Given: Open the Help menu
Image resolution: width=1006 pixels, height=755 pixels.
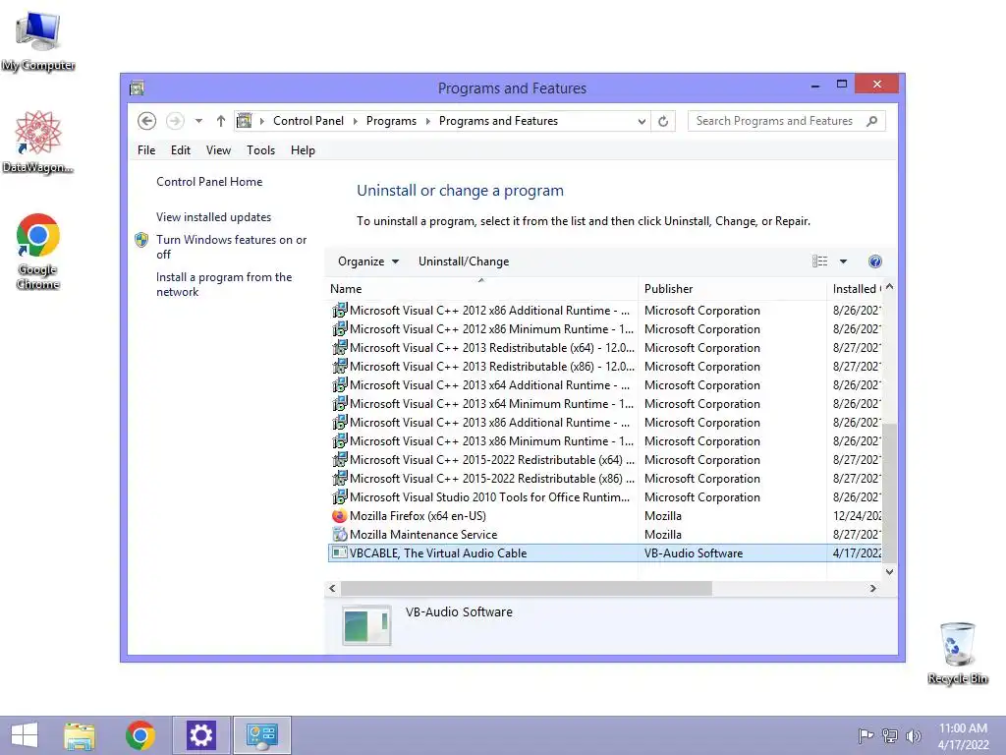Looking at the screenshot, I should click(x=303, y=150).
